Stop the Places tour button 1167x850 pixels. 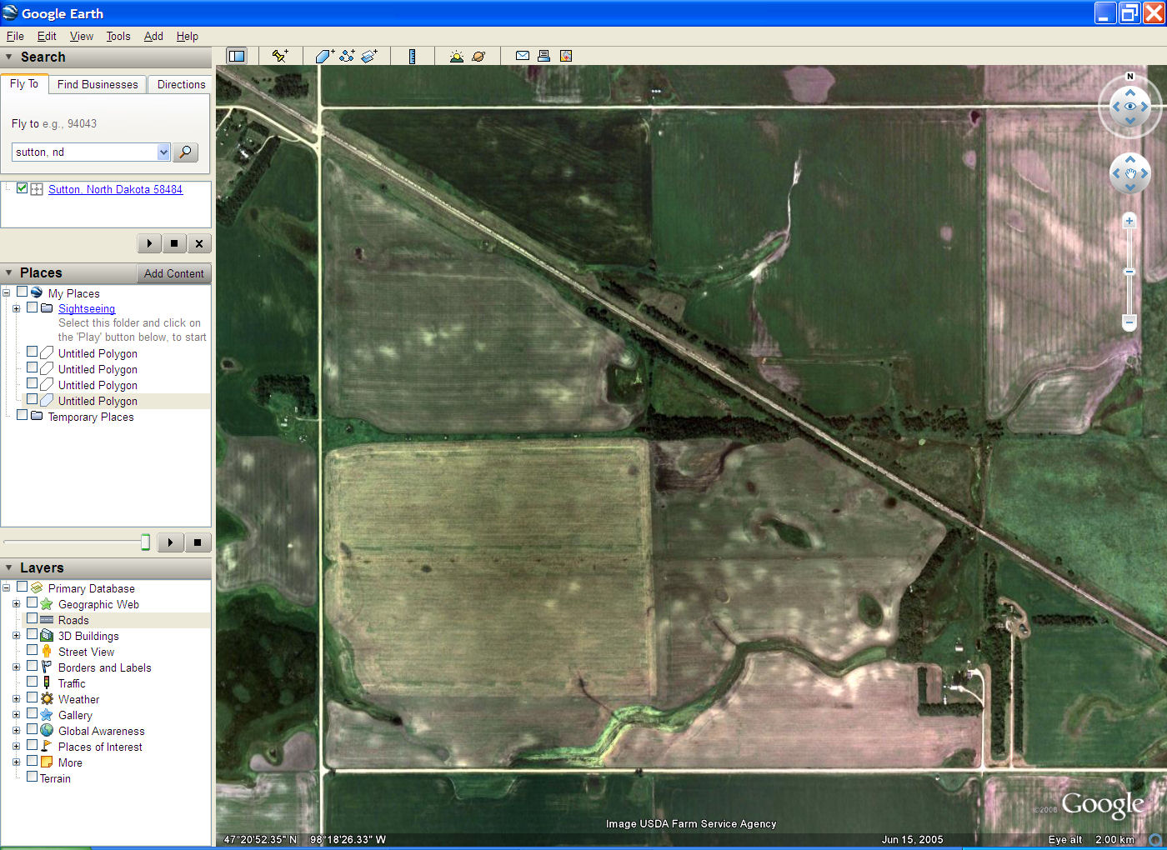tap(198, 542)
